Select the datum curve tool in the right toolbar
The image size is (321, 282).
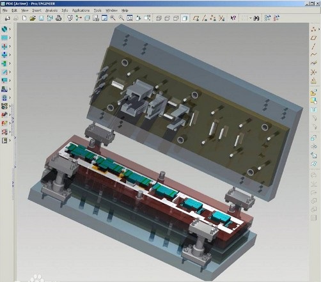point(313,55)
